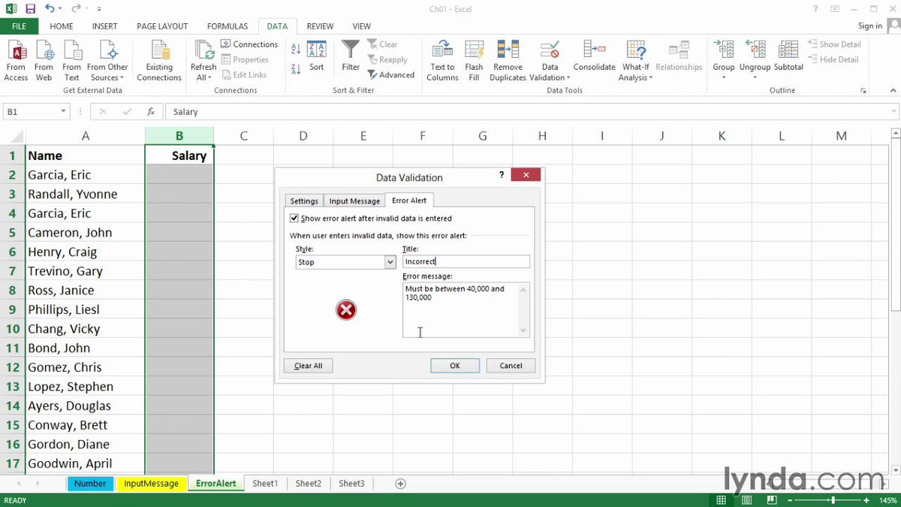This screenshot has width=901, height=507.
Task: Close the Data Validation dialog
Action: pos(526,174)
